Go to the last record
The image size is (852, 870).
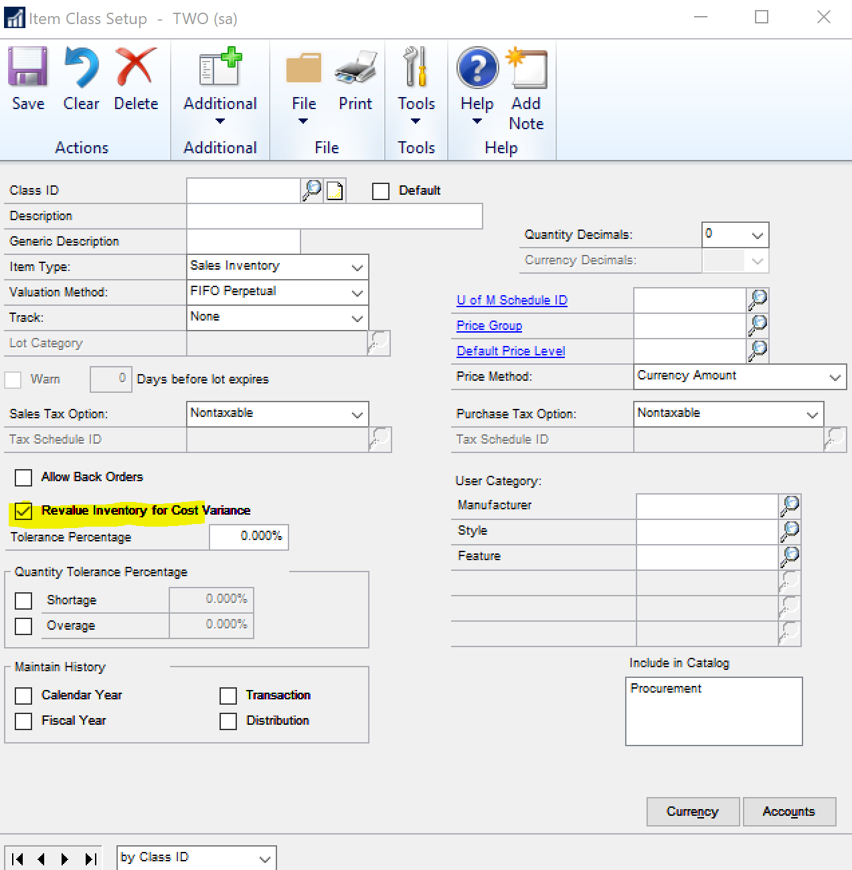(90, 859)
